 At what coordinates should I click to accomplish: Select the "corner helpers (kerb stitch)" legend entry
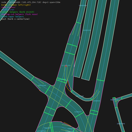click(18, 12)
